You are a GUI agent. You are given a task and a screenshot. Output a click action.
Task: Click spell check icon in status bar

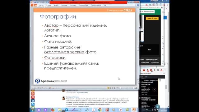(50, 88)
